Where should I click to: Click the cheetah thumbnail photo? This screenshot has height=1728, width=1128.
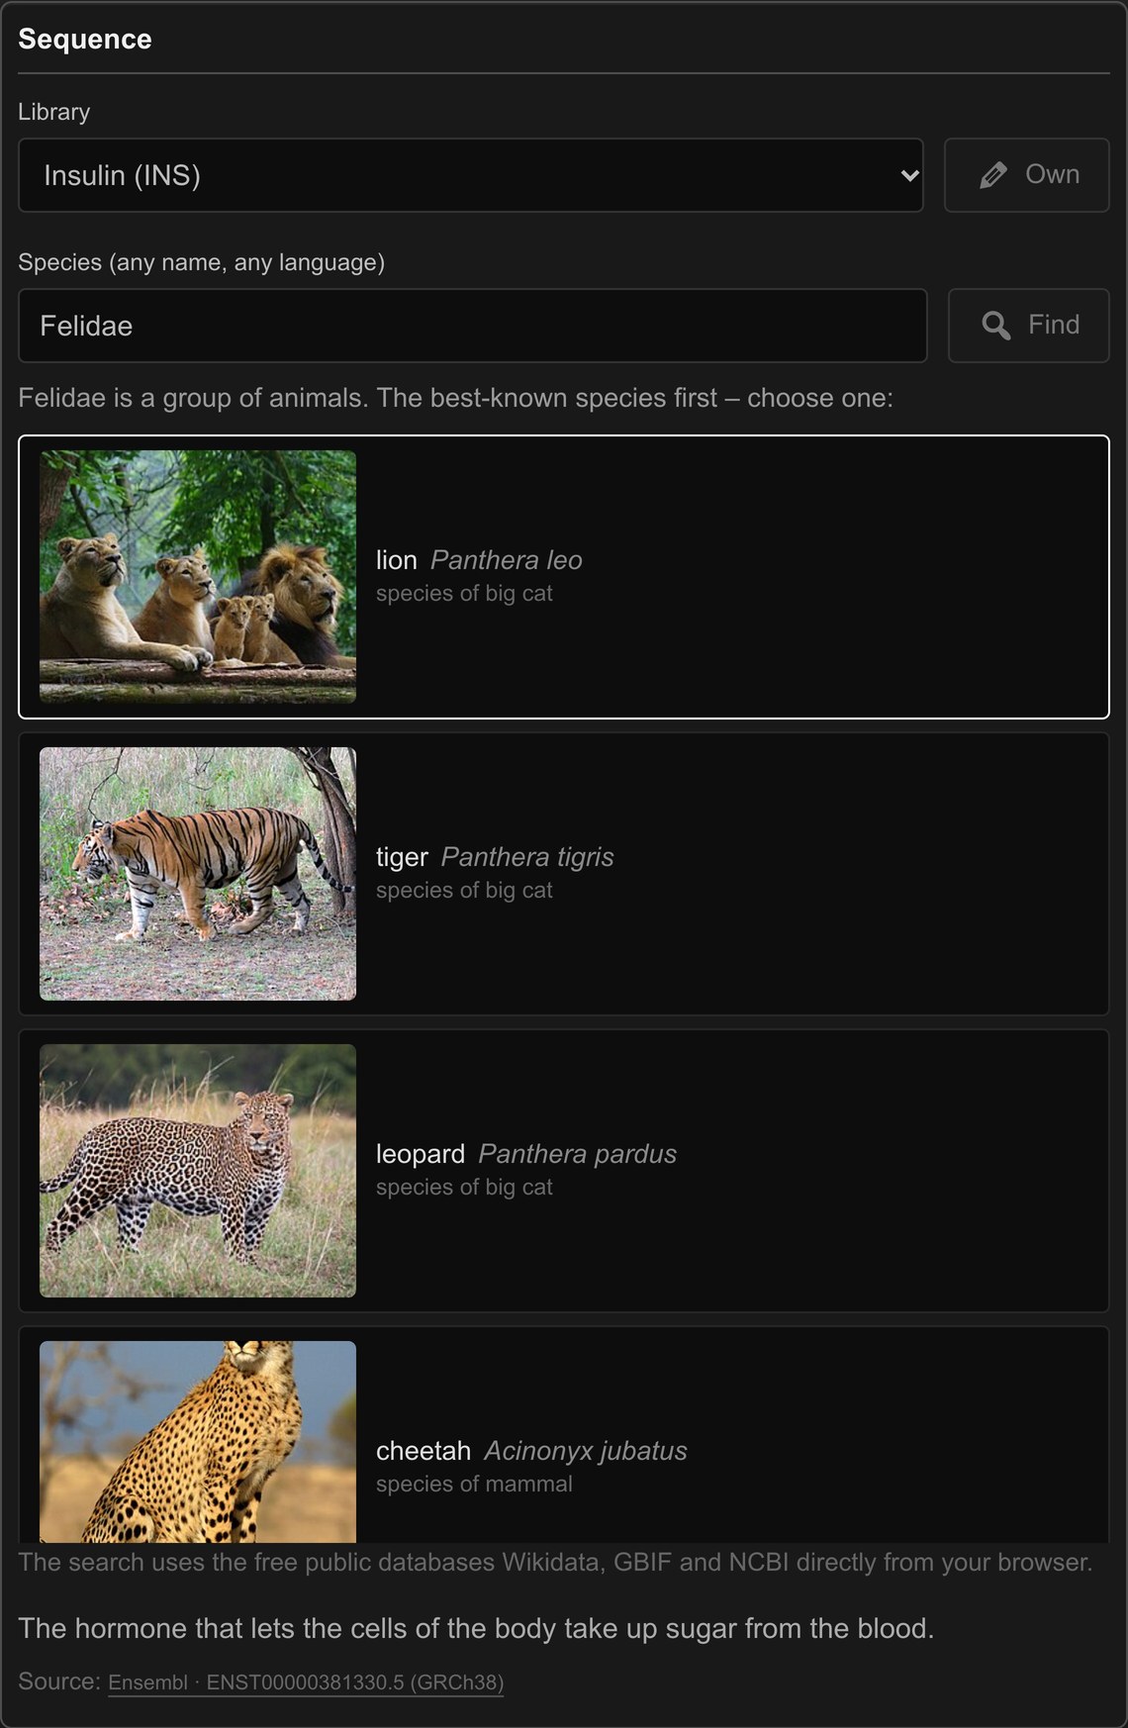[x=198, y=1442]
